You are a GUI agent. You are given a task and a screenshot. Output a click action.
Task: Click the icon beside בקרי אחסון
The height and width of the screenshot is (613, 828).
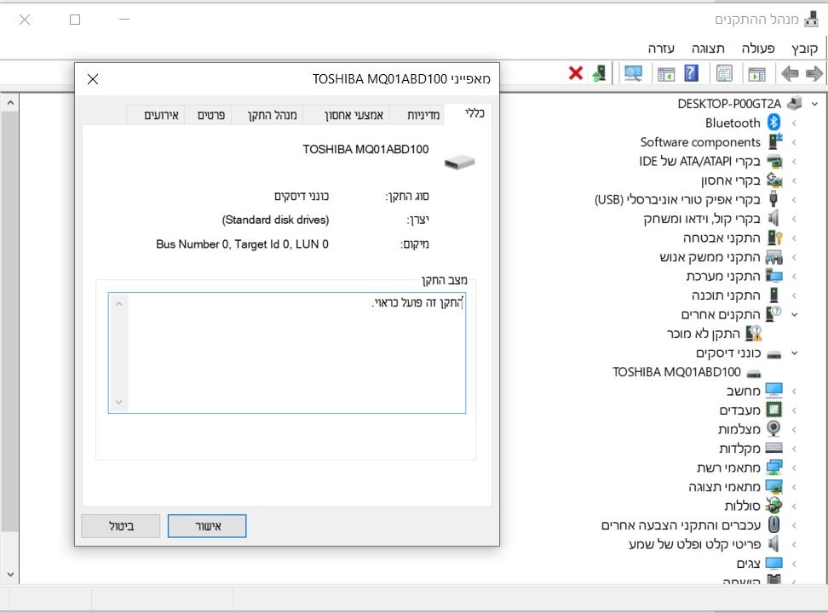tap(774, 180)
